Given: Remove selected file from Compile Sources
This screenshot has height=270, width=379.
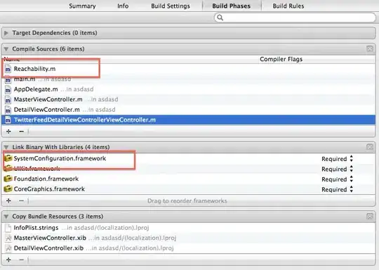Looking at the screenshot, I should (22, 131).
